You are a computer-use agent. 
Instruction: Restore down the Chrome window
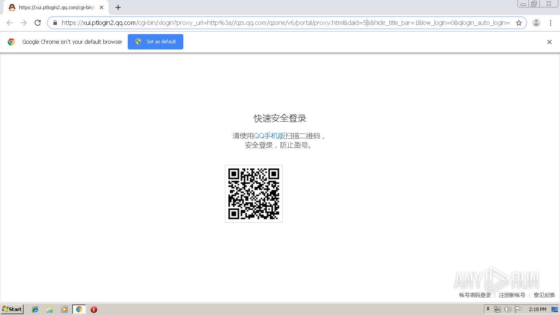pyautogui.click(x=534, y=4)
